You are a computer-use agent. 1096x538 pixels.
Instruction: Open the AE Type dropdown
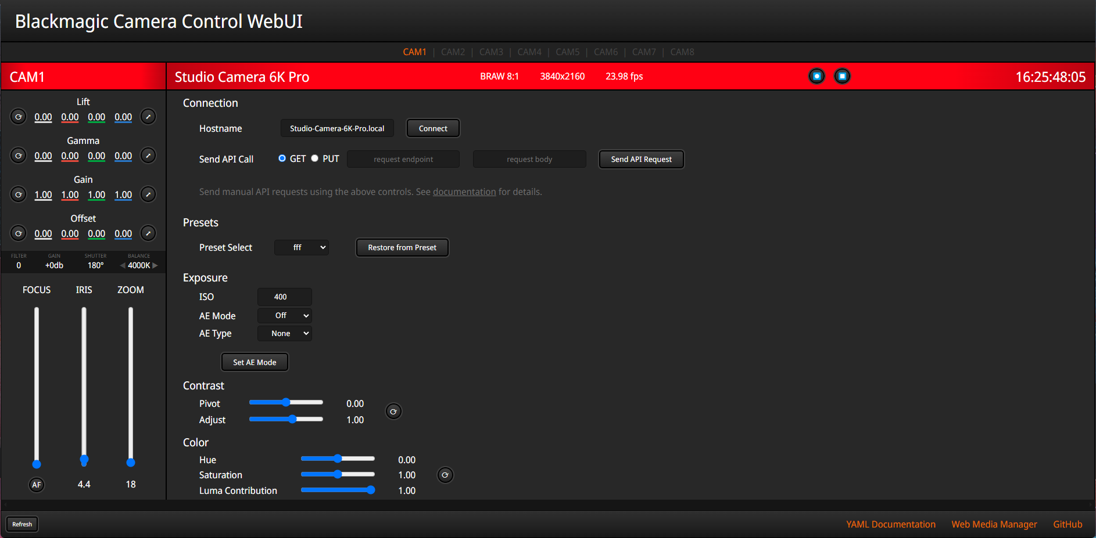(285, 333)
